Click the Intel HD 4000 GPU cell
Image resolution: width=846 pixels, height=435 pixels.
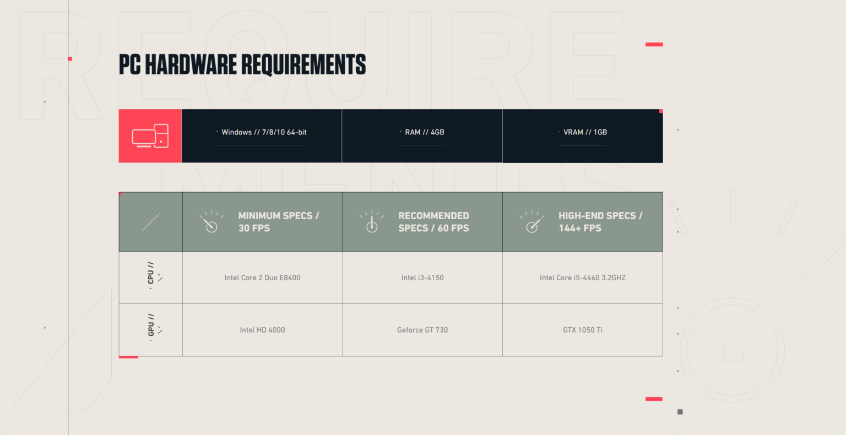point(262,330)
